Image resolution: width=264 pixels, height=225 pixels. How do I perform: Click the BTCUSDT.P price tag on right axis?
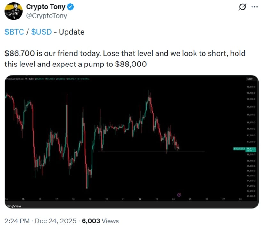(x=240, y=148)
